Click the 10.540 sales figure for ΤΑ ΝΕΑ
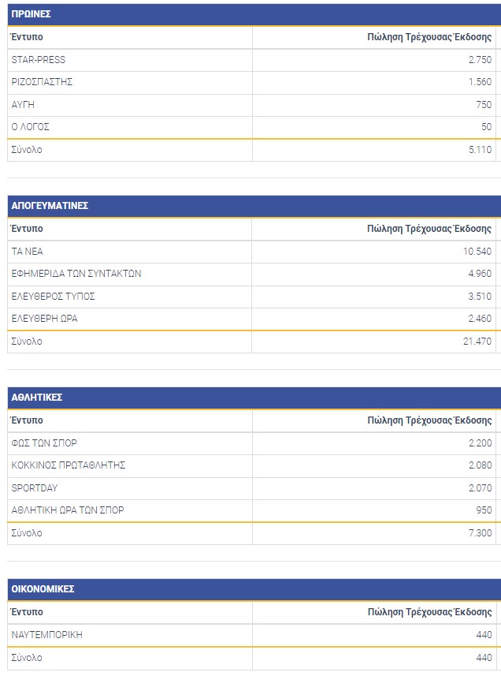Viewport: 501px width, 676px height. pyautogui.click(x=477, y=252)
